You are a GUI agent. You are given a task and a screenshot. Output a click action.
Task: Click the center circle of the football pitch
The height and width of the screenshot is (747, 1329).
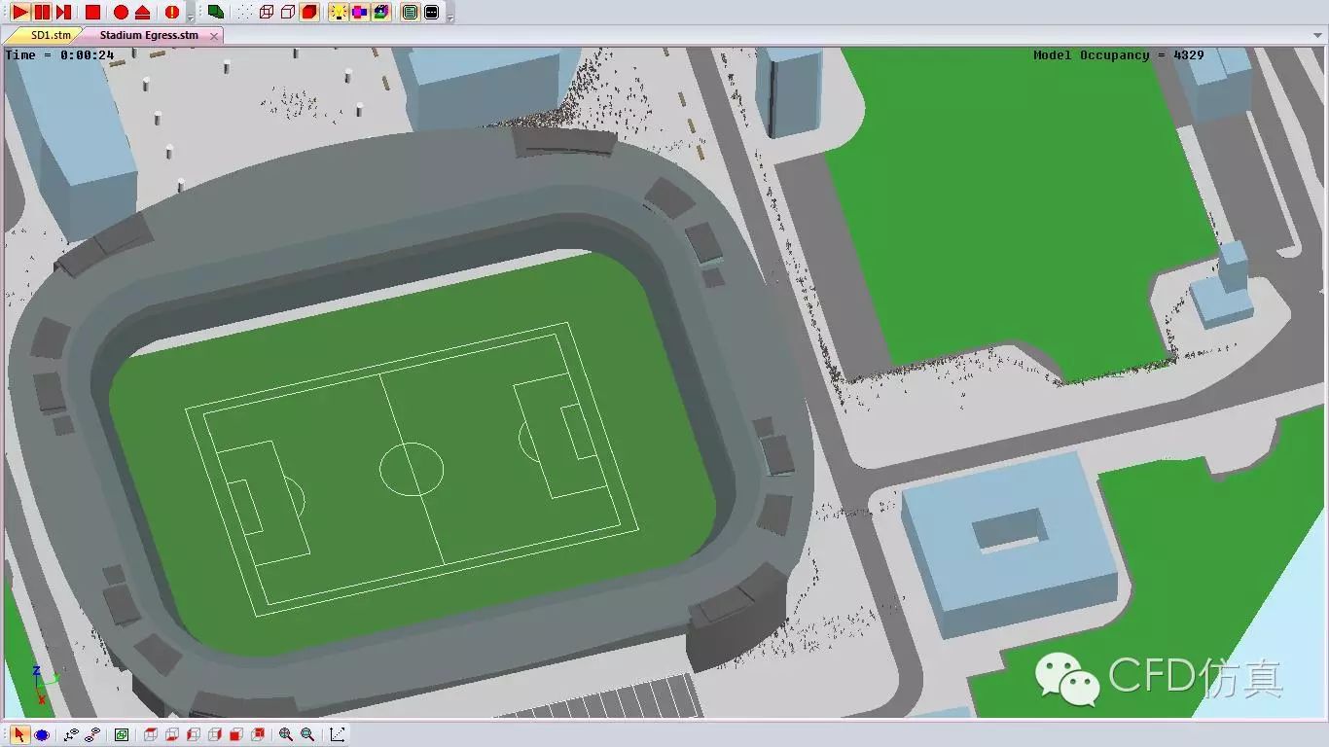[x=412, y=470]
